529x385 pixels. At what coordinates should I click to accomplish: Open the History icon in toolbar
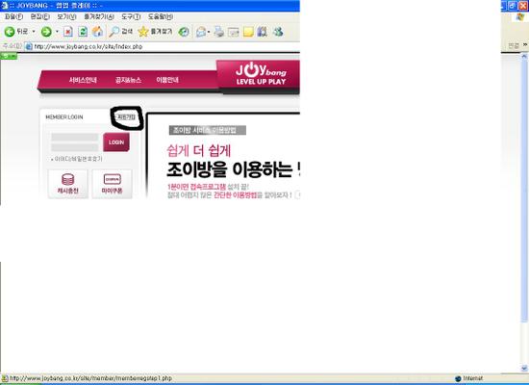click(x=184, y=32)
